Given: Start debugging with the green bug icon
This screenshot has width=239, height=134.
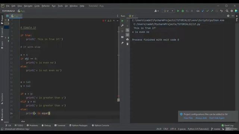Looking at the screenshot, I should [183, 11].
